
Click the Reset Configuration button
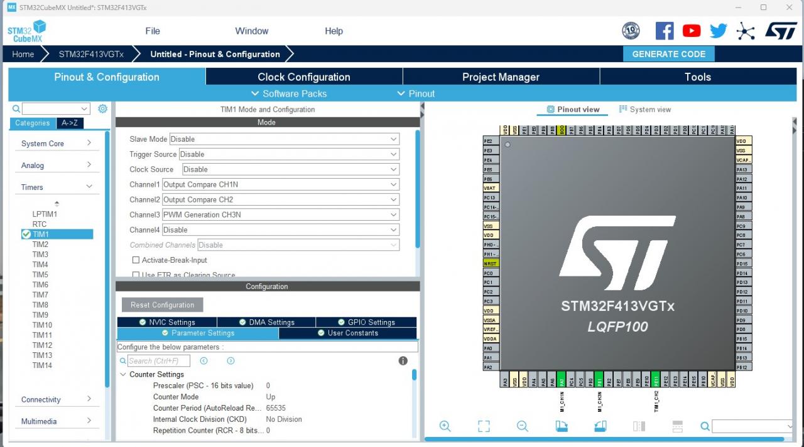[x=163, y=305]
